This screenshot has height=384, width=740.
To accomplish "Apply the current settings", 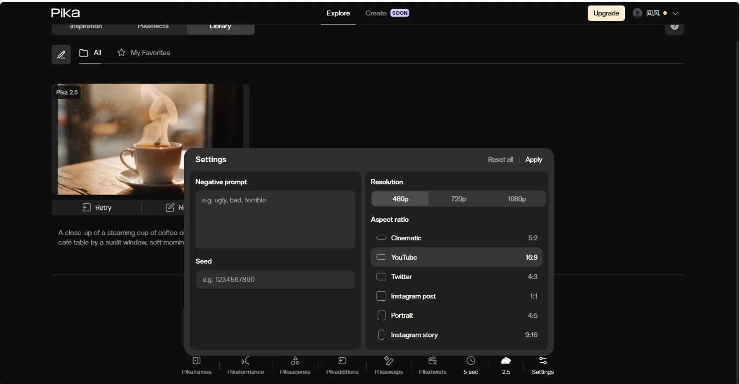I will click(534, 159).
